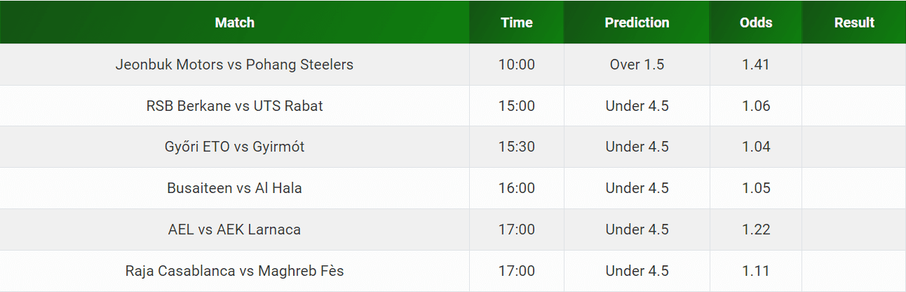Select the AEL vs AEK Larnaca match

234,230
